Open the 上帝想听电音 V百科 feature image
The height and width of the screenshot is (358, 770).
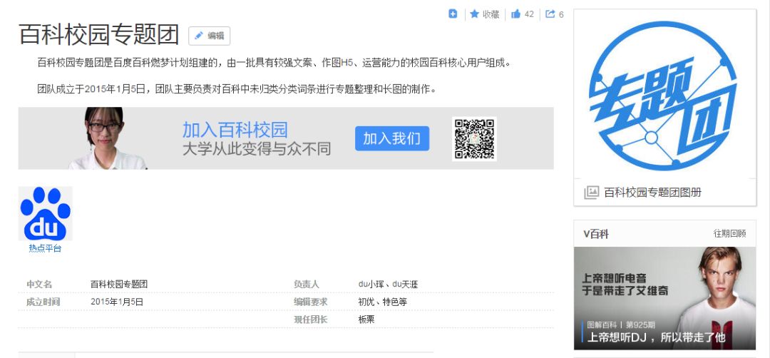(x=664, y=297)
